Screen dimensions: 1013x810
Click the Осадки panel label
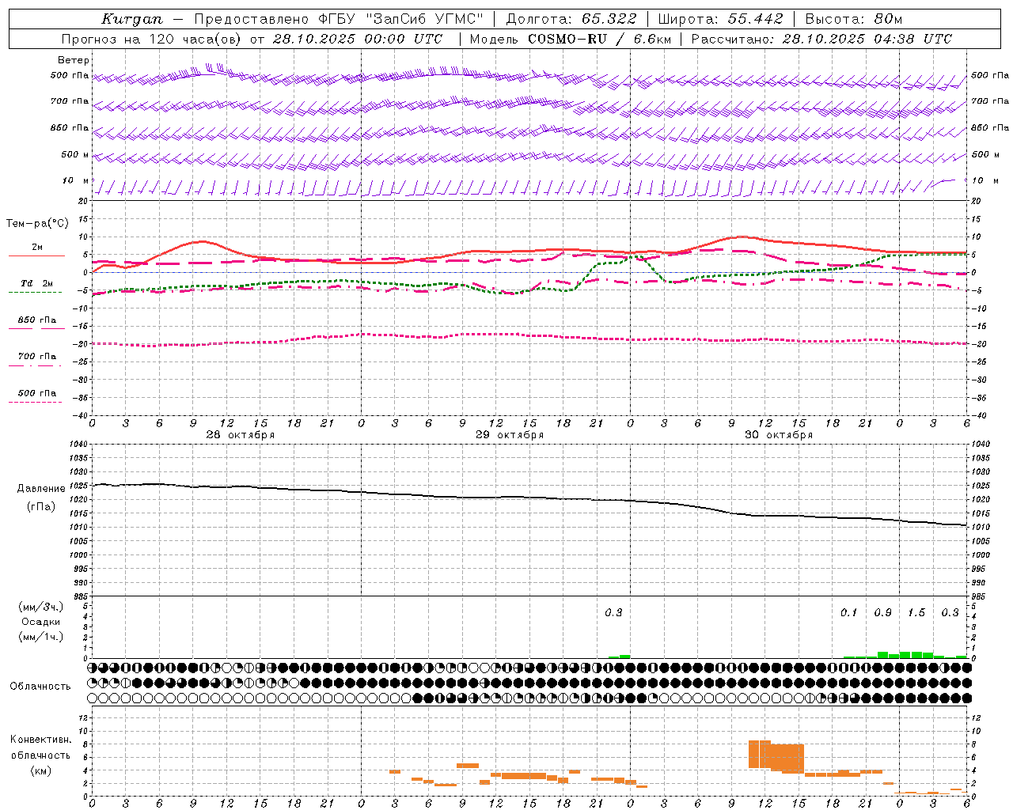coord(41,622)
